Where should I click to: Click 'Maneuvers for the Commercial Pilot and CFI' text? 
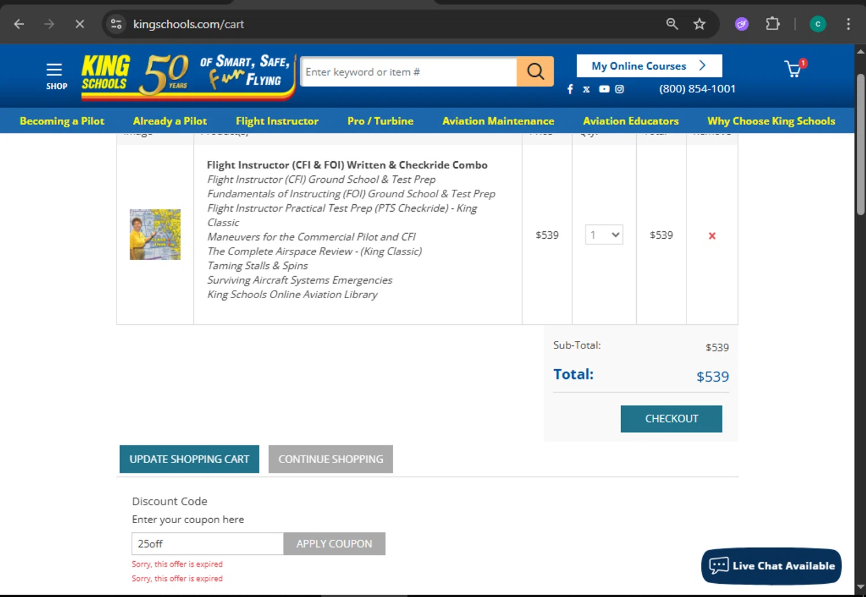click(311, 236)
